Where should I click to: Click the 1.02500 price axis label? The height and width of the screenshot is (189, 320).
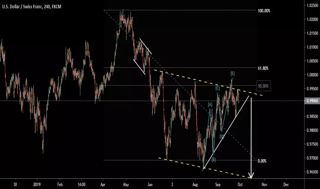(312, 5)
